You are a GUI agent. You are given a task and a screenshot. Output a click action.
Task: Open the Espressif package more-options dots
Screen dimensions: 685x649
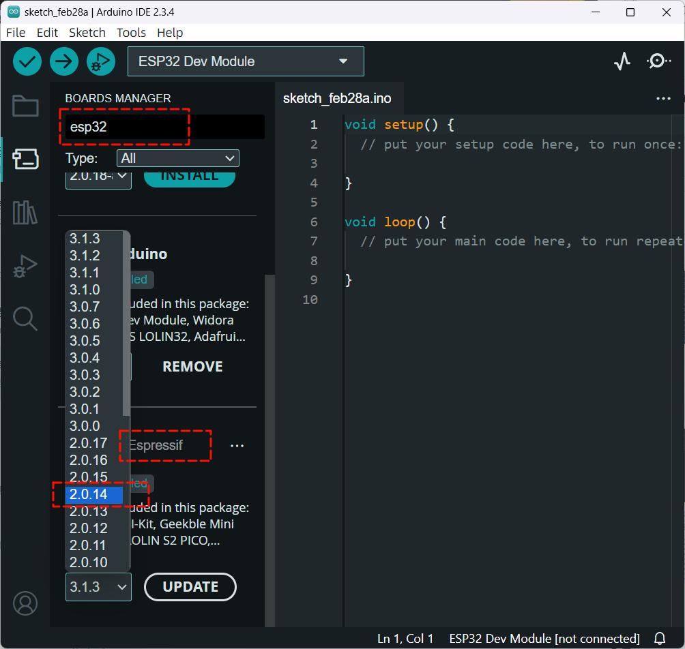(237, 446)
